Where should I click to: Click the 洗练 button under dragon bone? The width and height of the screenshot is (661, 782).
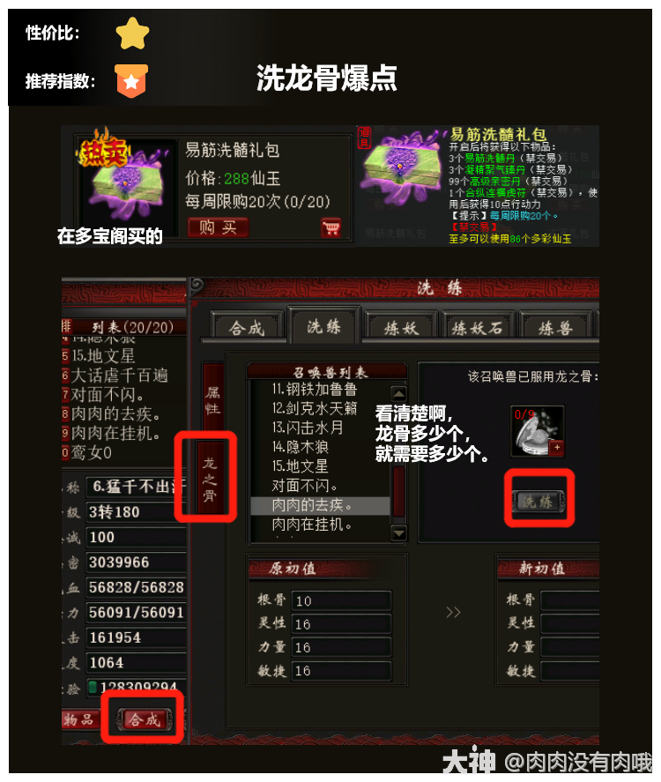point(538,502)
